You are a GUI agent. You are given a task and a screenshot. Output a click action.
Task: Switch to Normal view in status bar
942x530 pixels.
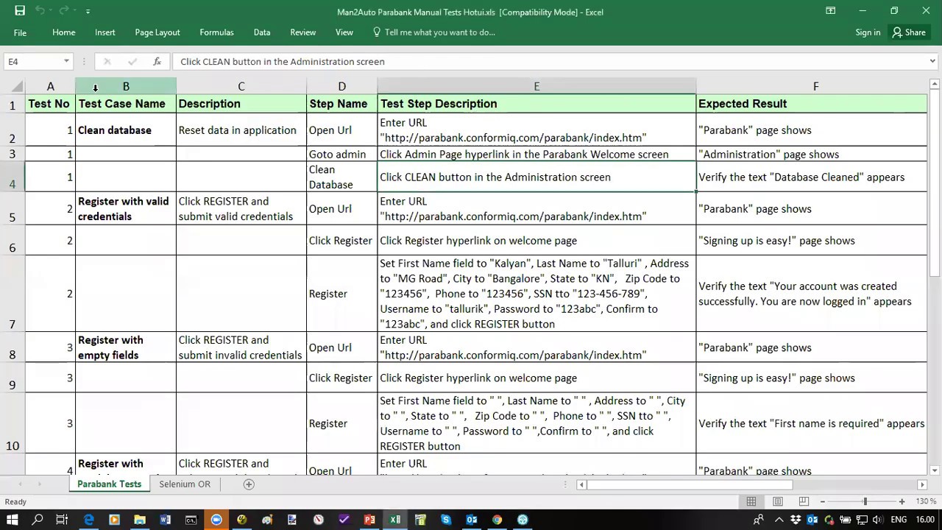[x=751, y=502]
